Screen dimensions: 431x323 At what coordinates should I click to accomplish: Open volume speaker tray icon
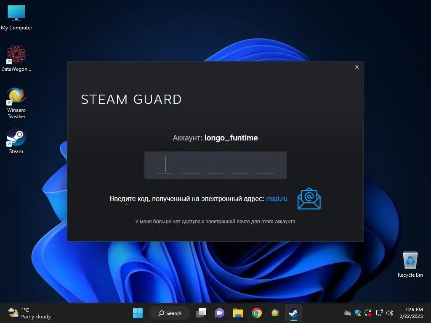[390, 313]
